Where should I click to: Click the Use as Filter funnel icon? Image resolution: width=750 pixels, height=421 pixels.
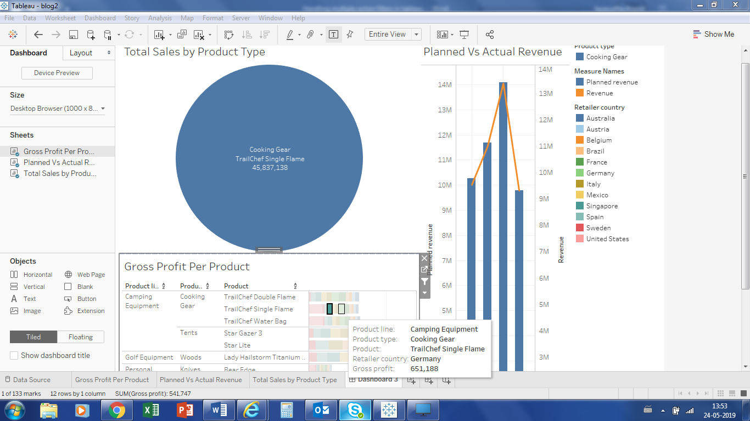click(x=424, y=282)
